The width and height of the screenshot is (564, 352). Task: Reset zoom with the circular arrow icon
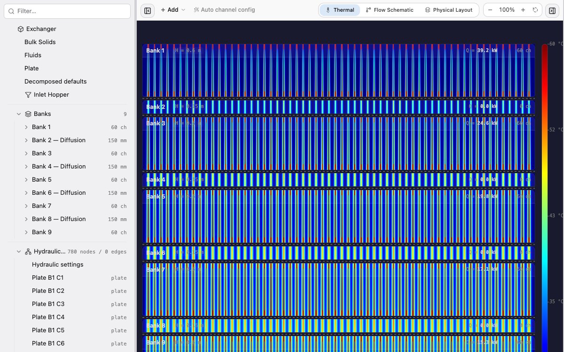535,10
